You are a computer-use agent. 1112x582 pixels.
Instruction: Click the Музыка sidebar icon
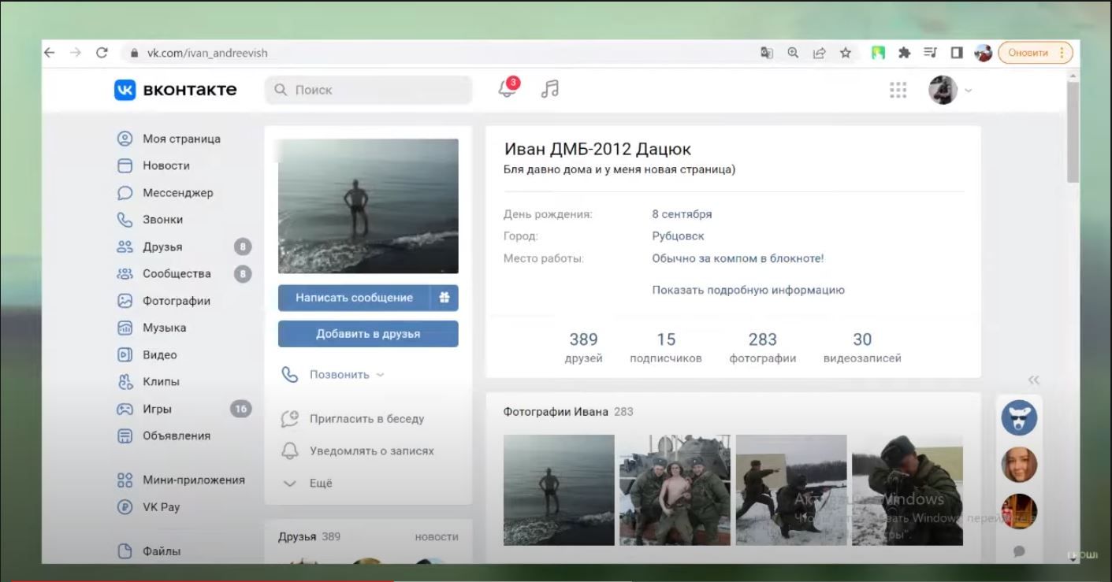pyautogui.click(x=125, y=328)
